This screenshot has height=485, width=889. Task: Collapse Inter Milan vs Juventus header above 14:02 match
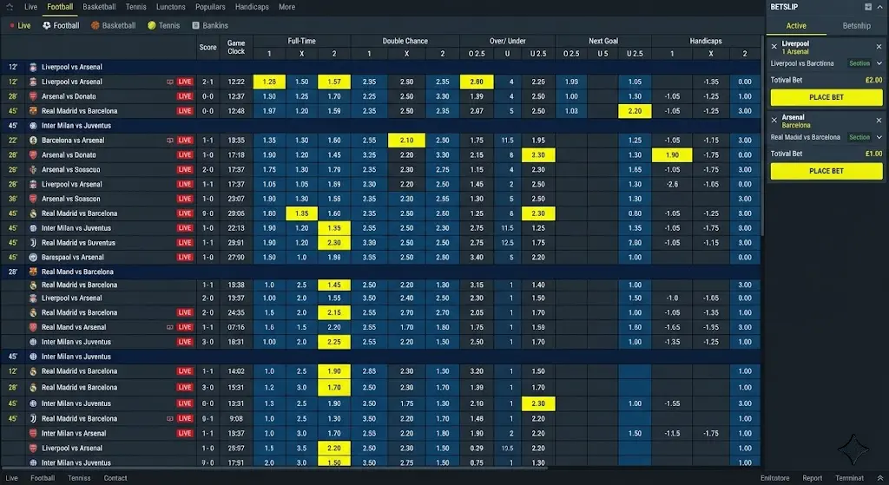[x=381, y=357]
